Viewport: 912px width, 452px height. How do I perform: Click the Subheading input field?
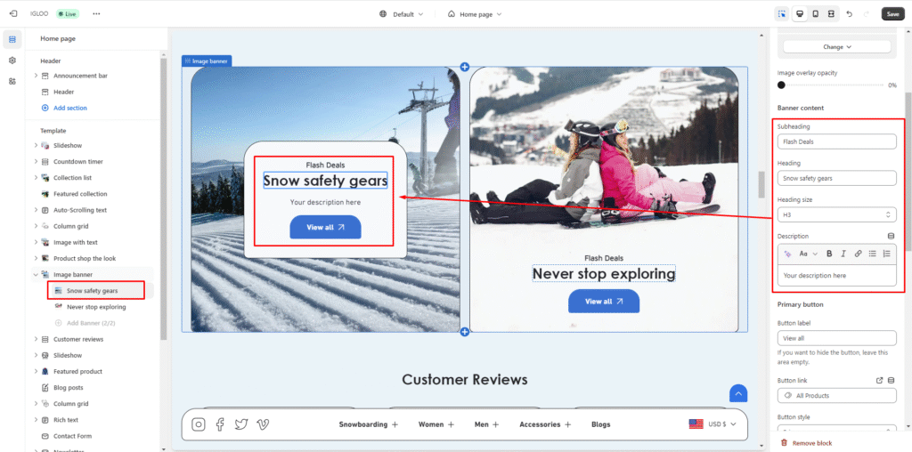[x=836, y=141]
